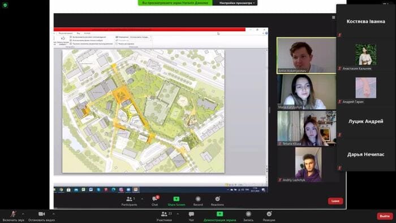This screenshot has width=396, height=223.
Task: Unmute with the Включить звук microphone icon
Action: point(14,214)
